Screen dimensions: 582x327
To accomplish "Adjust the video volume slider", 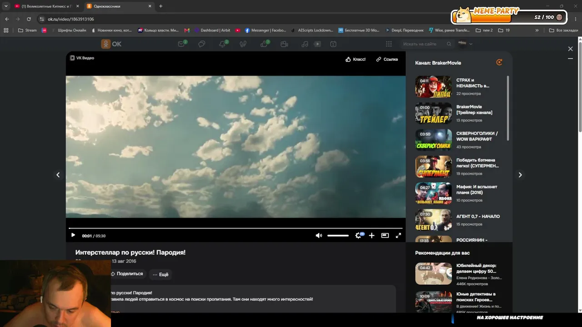I will pyautogui.click(x=338, y=236).
